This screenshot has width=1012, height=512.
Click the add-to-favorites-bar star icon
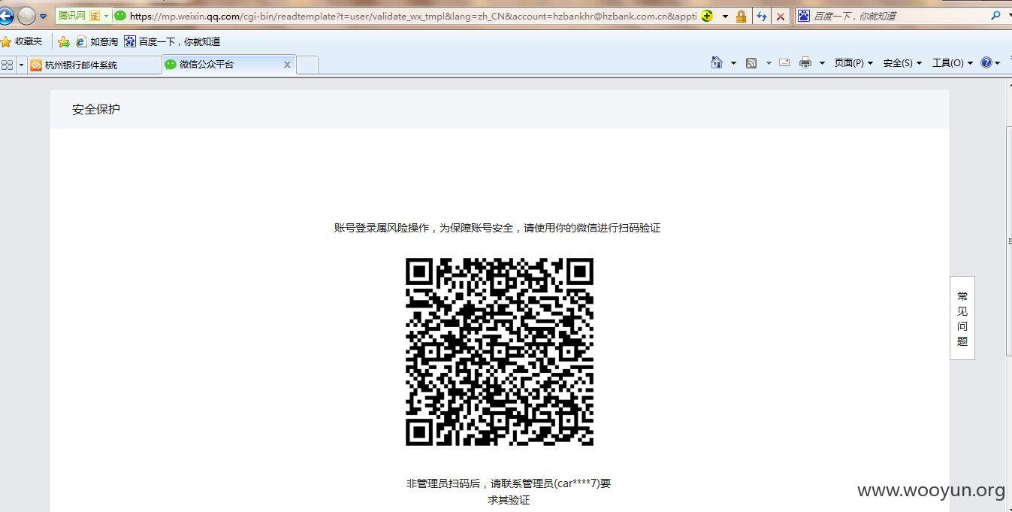[x=64, y=41]
